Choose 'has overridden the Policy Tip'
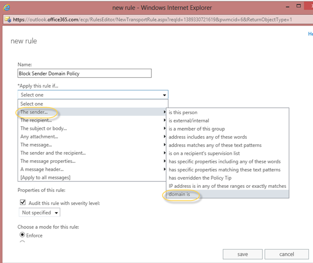This screenshot has height=263, width=313. [228, 178]
